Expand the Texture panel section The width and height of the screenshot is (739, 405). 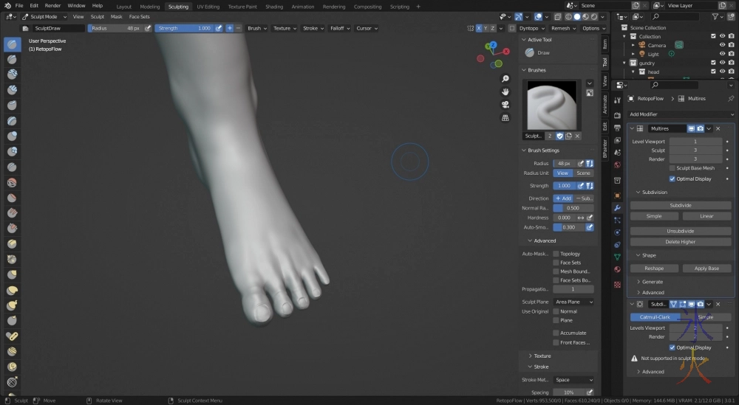542,356
